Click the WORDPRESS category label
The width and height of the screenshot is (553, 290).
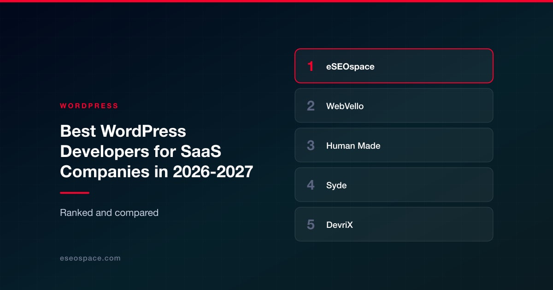coord(89,106)
